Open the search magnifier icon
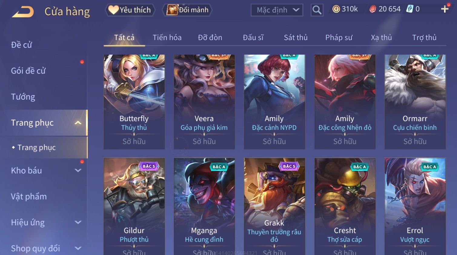This screenshot has width=457, height=255. [x=317, y=10]
